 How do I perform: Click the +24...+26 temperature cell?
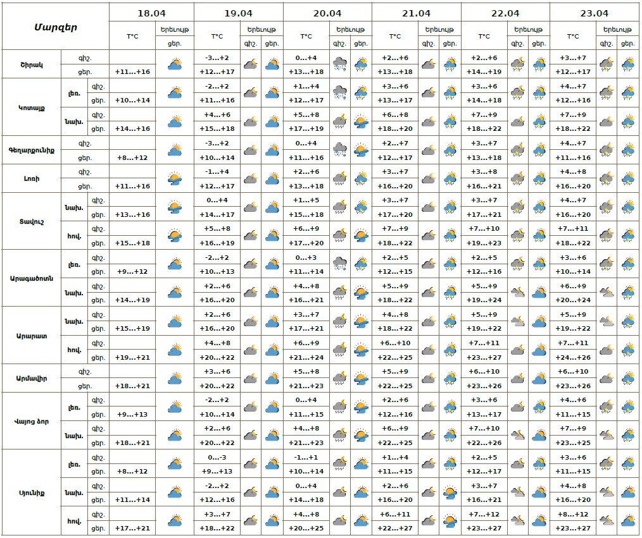tap(573, 357)
